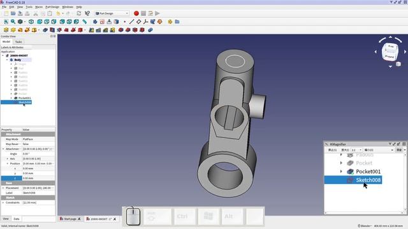Click the Datum Plane tool icon
The image size is (408, 229).
(139, 22)
